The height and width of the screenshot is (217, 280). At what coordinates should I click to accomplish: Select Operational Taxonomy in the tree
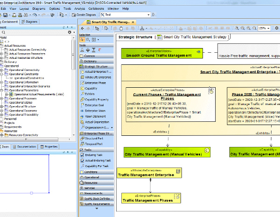point(23,110)
